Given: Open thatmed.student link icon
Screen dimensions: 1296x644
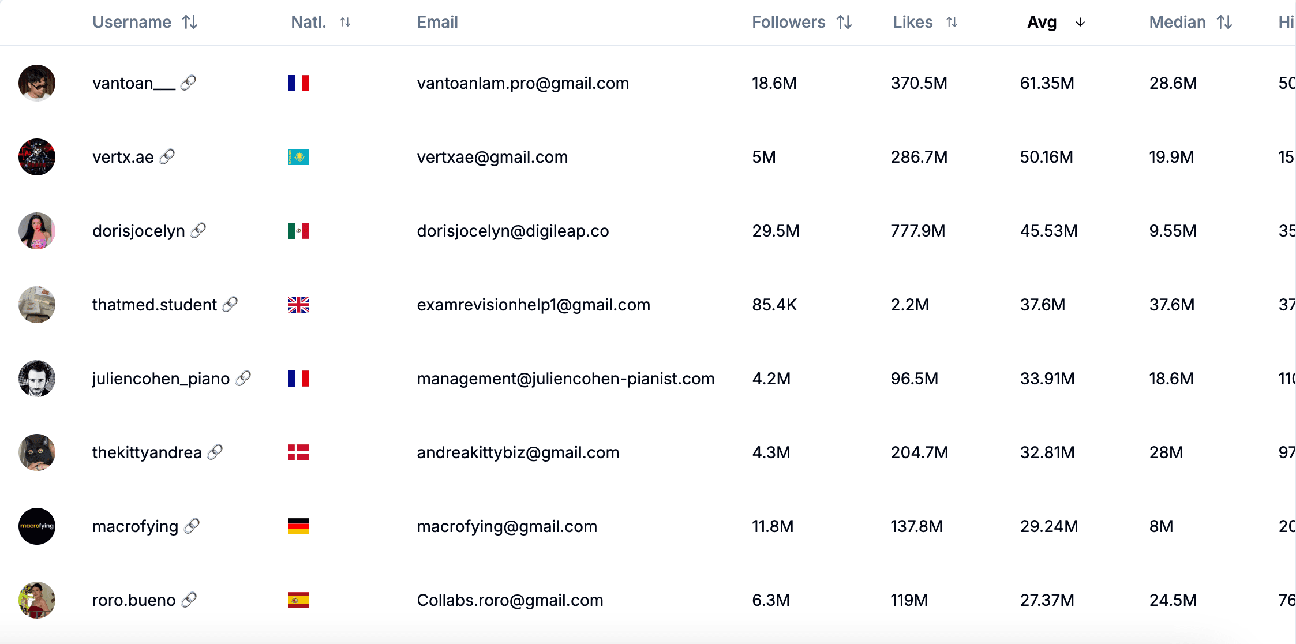Looking at the screenshot, I should click(x=230, y=304).
